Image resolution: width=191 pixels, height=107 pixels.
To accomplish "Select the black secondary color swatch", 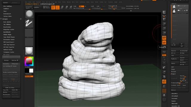I will click(27, 70).
